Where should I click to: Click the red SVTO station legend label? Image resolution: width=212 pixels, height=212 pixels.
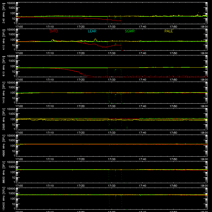coord(54,31)
